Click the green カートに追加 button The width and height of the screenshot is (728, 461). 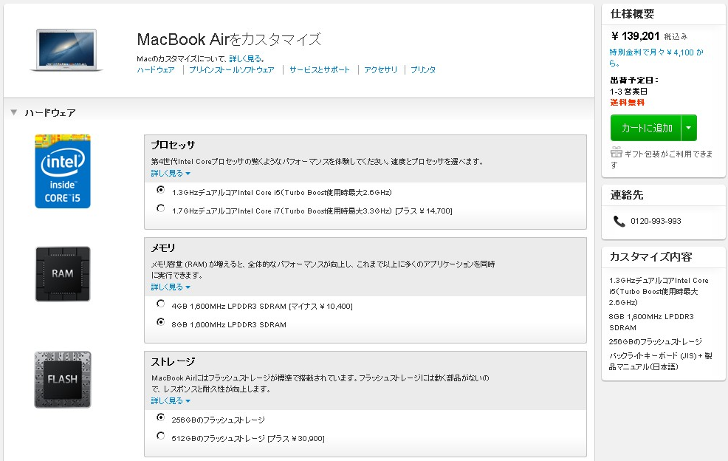coord(646,128)
